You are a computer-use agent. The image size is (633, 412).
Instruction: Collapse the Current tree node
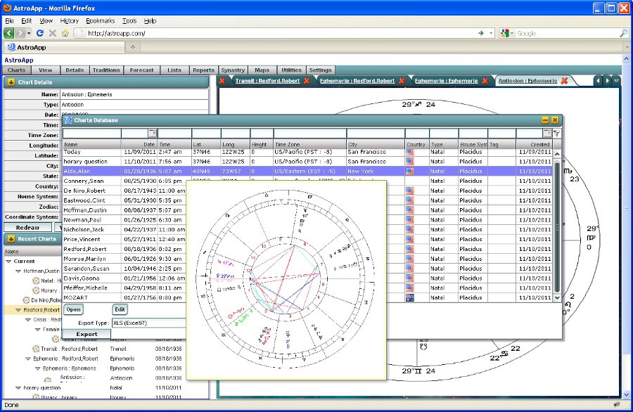(9, 262)
